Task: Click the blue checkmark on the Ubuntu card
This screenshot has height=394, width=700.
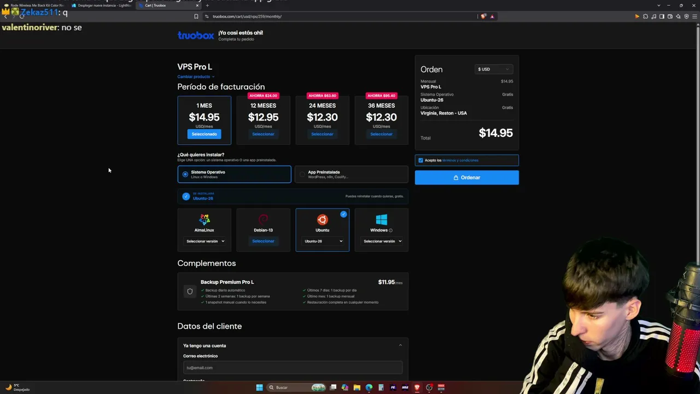Action: pyautogui.click(x=343, y=214)
